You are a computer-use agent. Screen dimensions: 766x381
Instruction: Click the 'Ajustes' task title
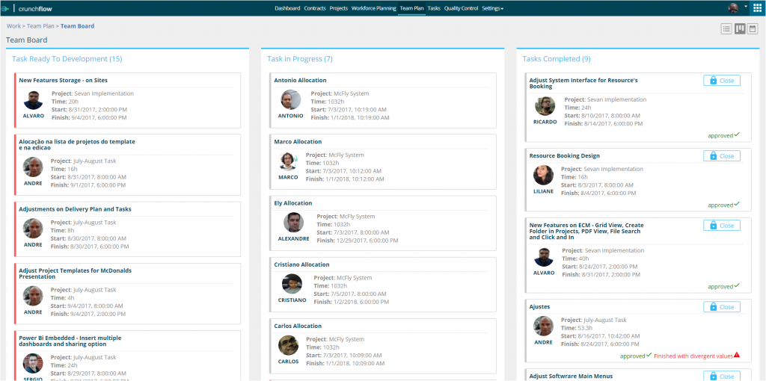tap(540, 307)
